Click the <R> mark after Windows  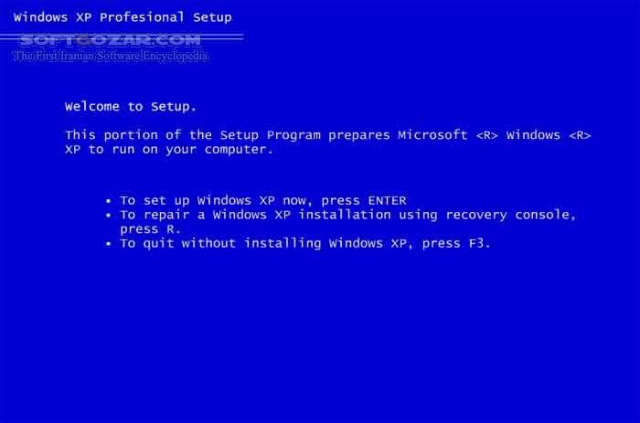[580, 135]
